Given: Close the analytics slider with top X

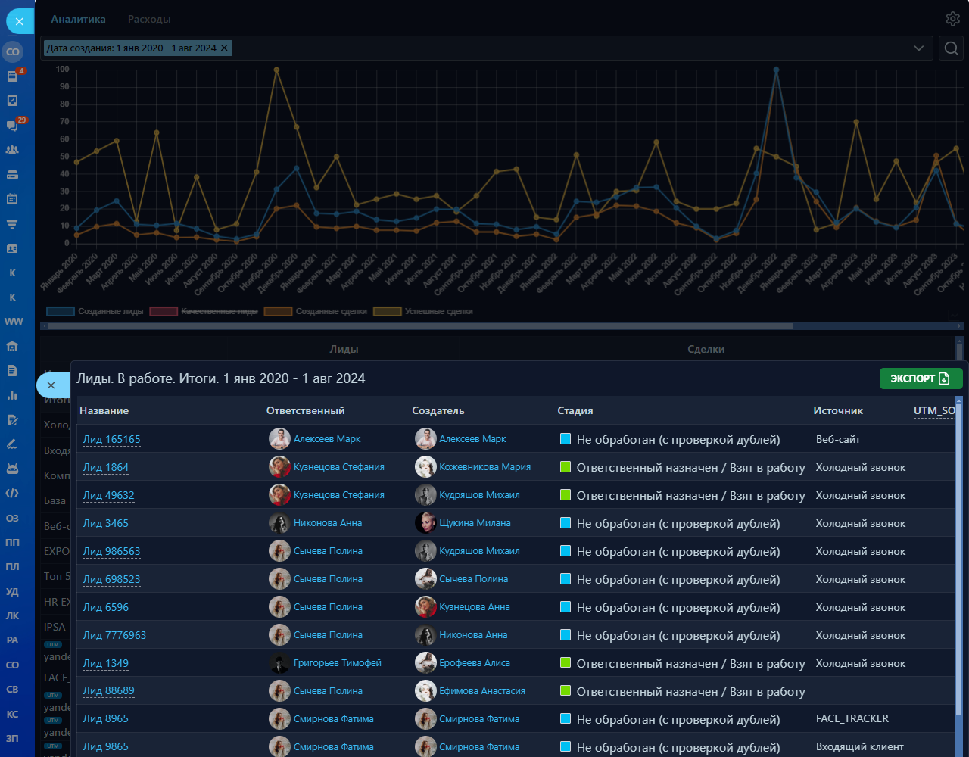Looking at the screenshot, I should click(x=20, y=21).
